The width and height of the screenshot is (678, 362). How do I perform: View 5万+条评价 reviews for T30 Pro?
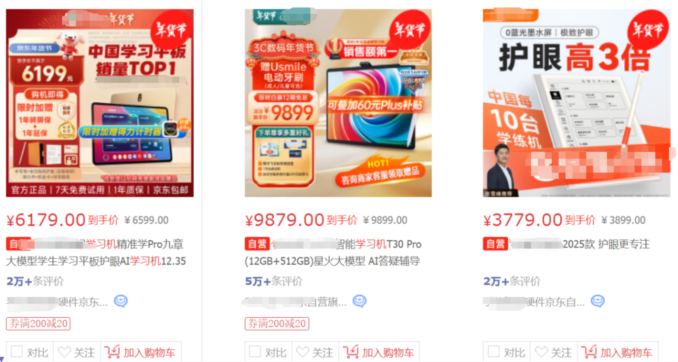(274, 281)
